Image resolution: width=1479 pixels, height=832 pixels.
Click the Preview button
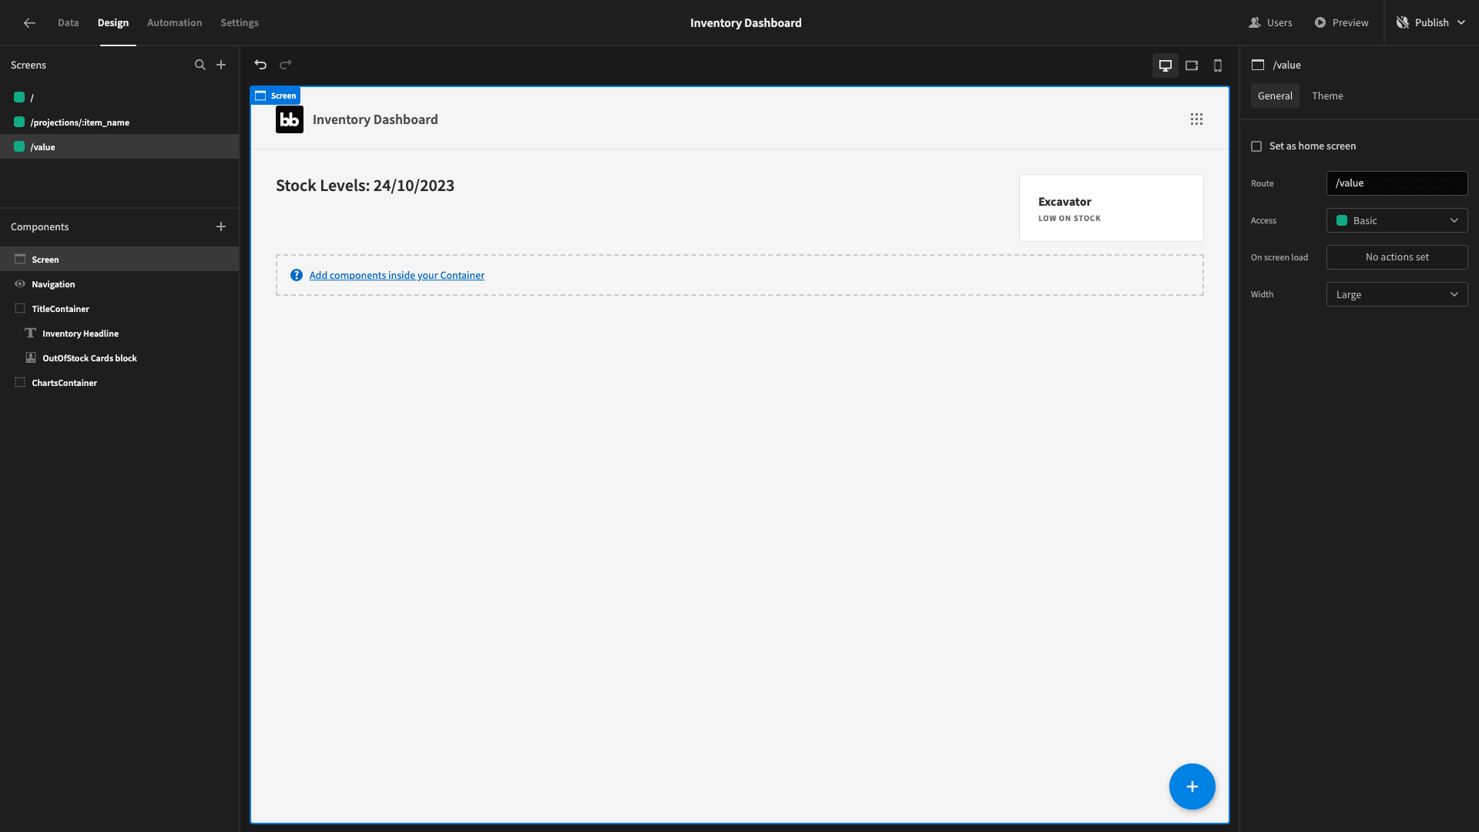[x=1341, y=23]
